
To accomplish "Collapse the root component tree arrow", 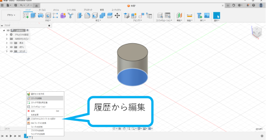I will [x=4, y=30].
